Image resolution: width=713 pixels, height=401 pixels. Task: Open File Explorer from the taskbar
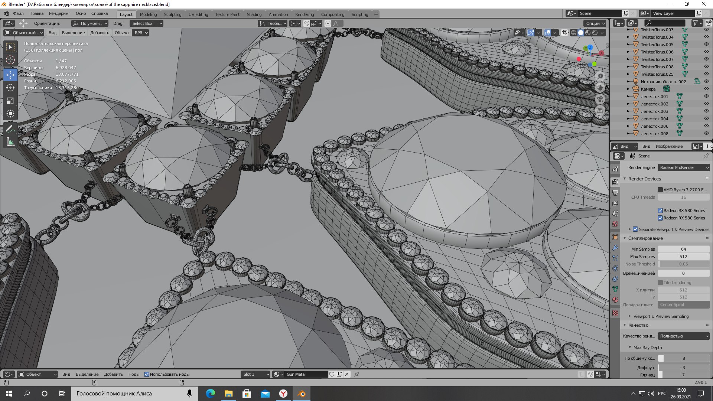[228, 394]
